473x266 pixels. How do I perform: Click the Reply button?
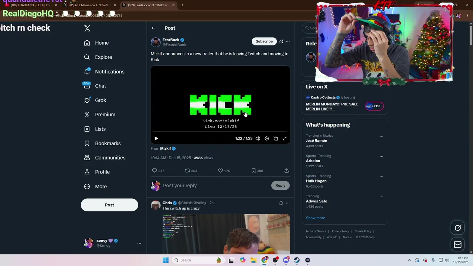[x=280, y=185]
